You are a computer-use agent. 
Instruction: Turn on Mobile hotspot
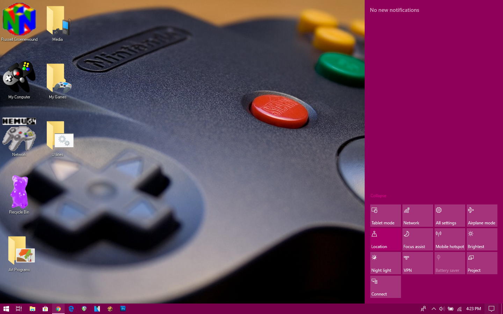pos(450,239)
